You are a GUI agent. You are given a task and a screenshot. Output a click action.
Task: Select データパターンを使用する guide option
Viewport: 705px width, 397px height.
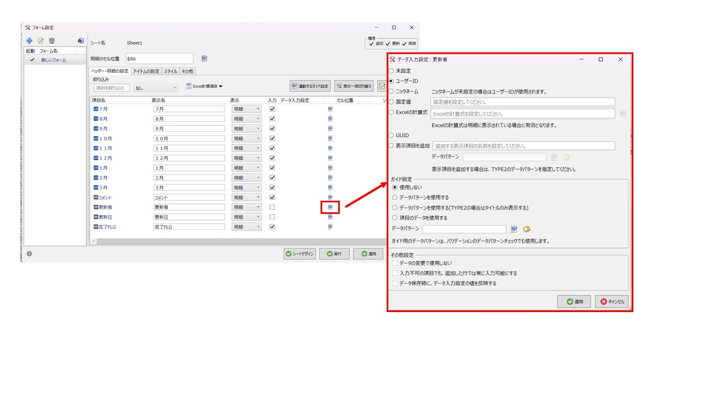click(x=394, y=197)
